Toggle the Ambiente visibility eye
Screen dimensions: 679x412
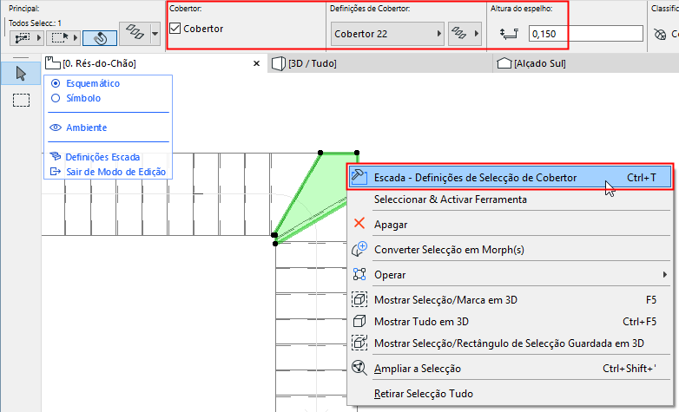click(56, 128)
